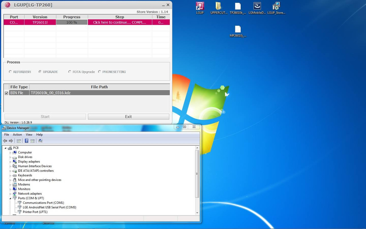Expand the Computer node
The image size is (366, 229).
click(10, 153)
